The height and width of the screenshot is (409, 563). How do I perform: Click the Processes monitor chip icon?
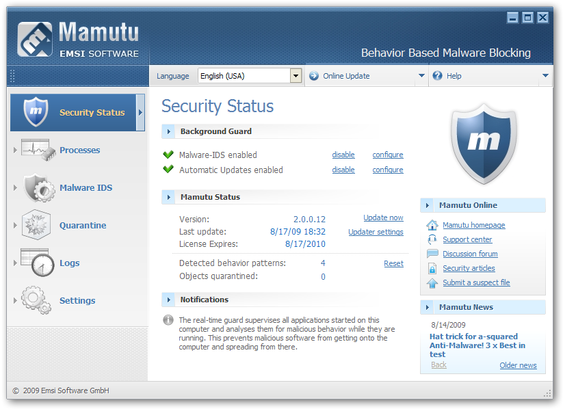(38, 150)
